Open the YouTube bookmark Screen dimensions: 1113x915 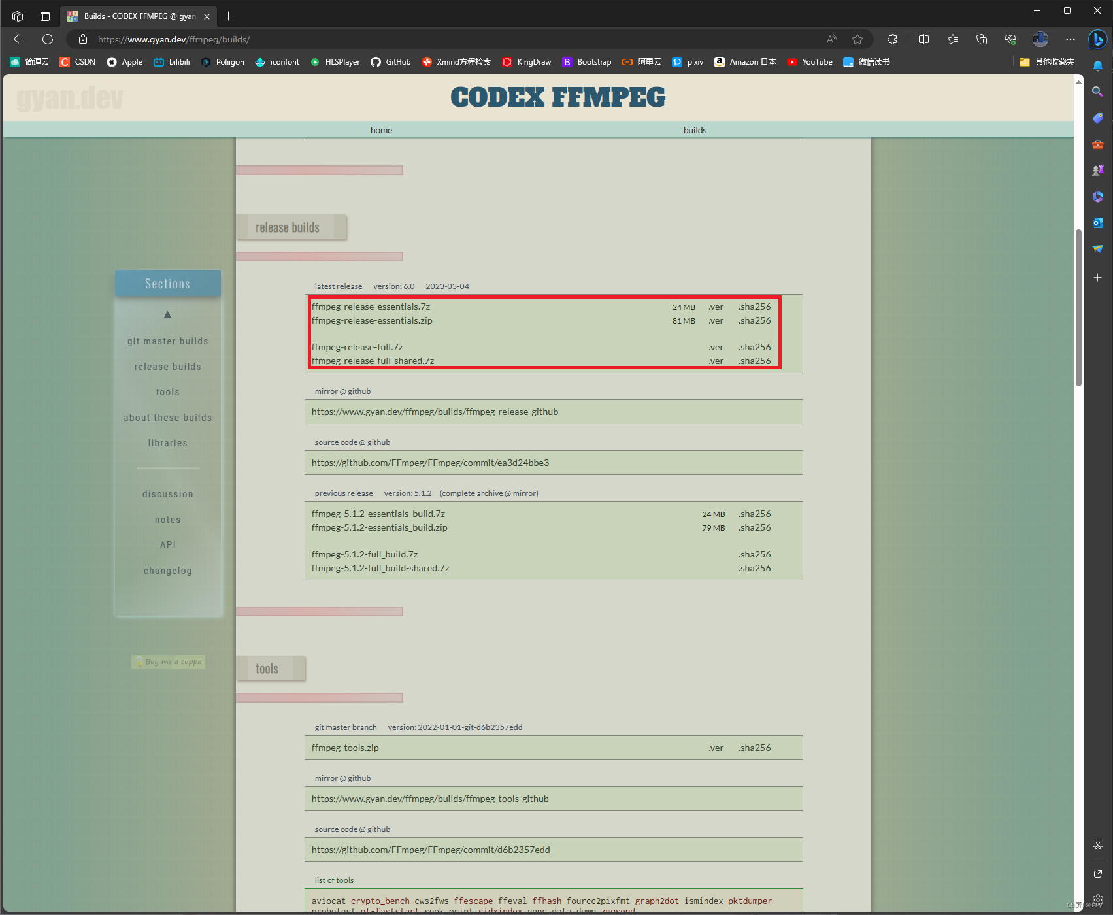coord(810,62)
